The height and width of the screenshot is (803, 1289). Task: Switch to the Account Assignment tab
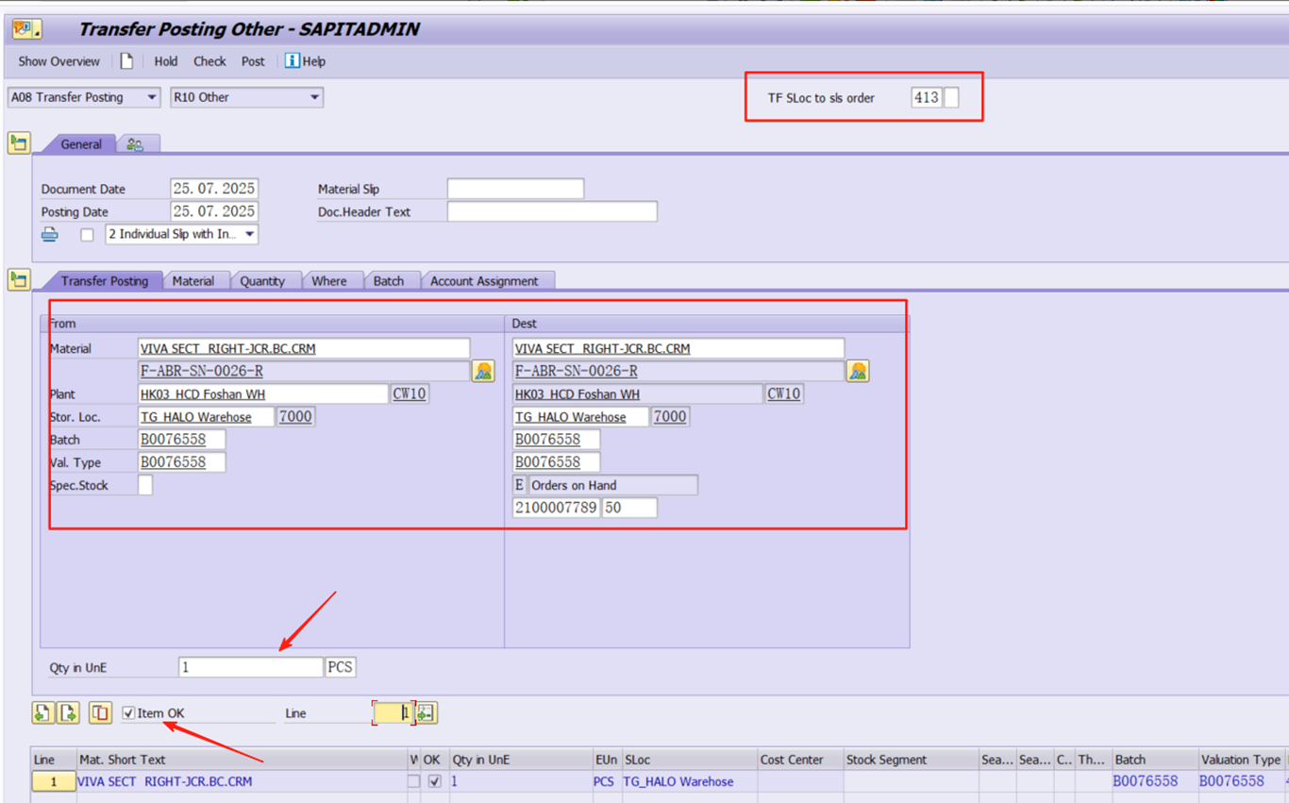click(484, 281)
